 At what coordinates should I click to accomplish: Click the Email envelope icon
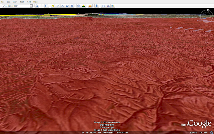point(104,6)
